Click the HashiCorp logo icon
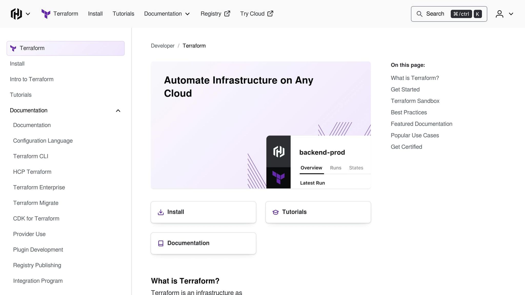Image resolution: width=525 pixels, height=295 pixels. pos(16,14)
